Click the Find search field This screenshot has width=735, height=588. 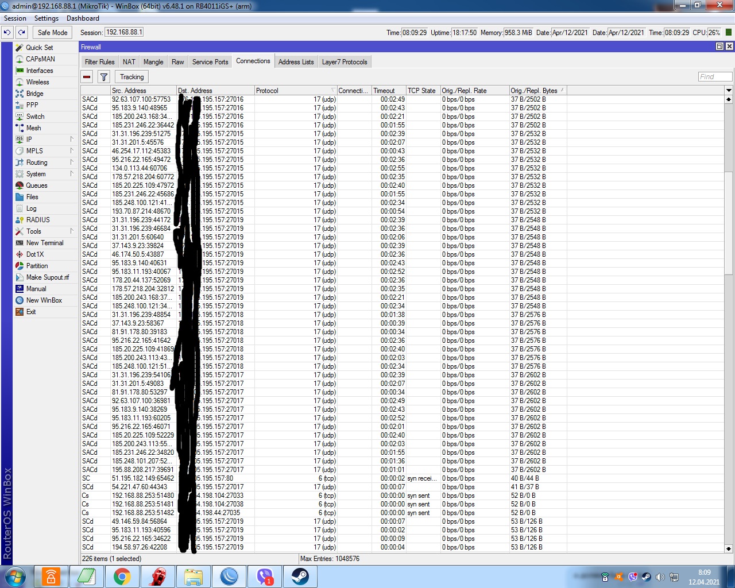(x=715, y=76)
